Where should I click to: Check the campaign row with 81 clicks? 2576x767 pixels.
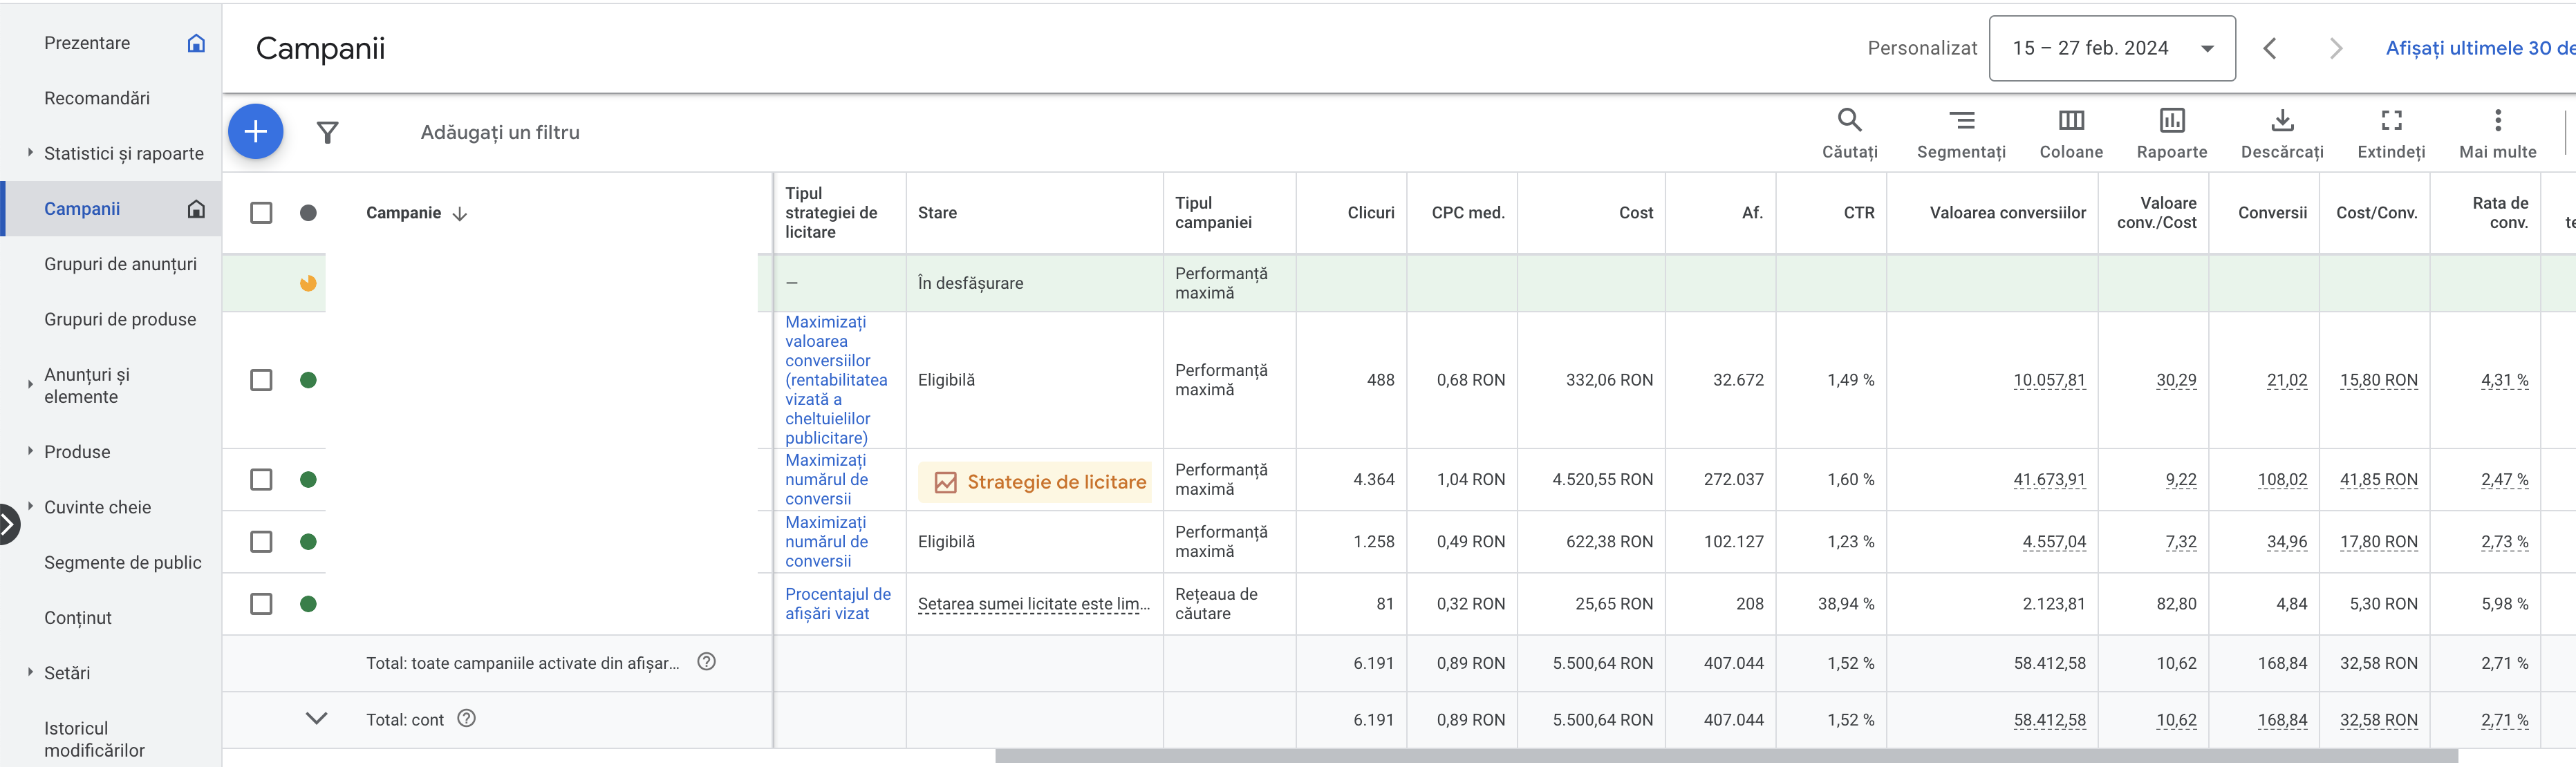[x=261, y=603]
